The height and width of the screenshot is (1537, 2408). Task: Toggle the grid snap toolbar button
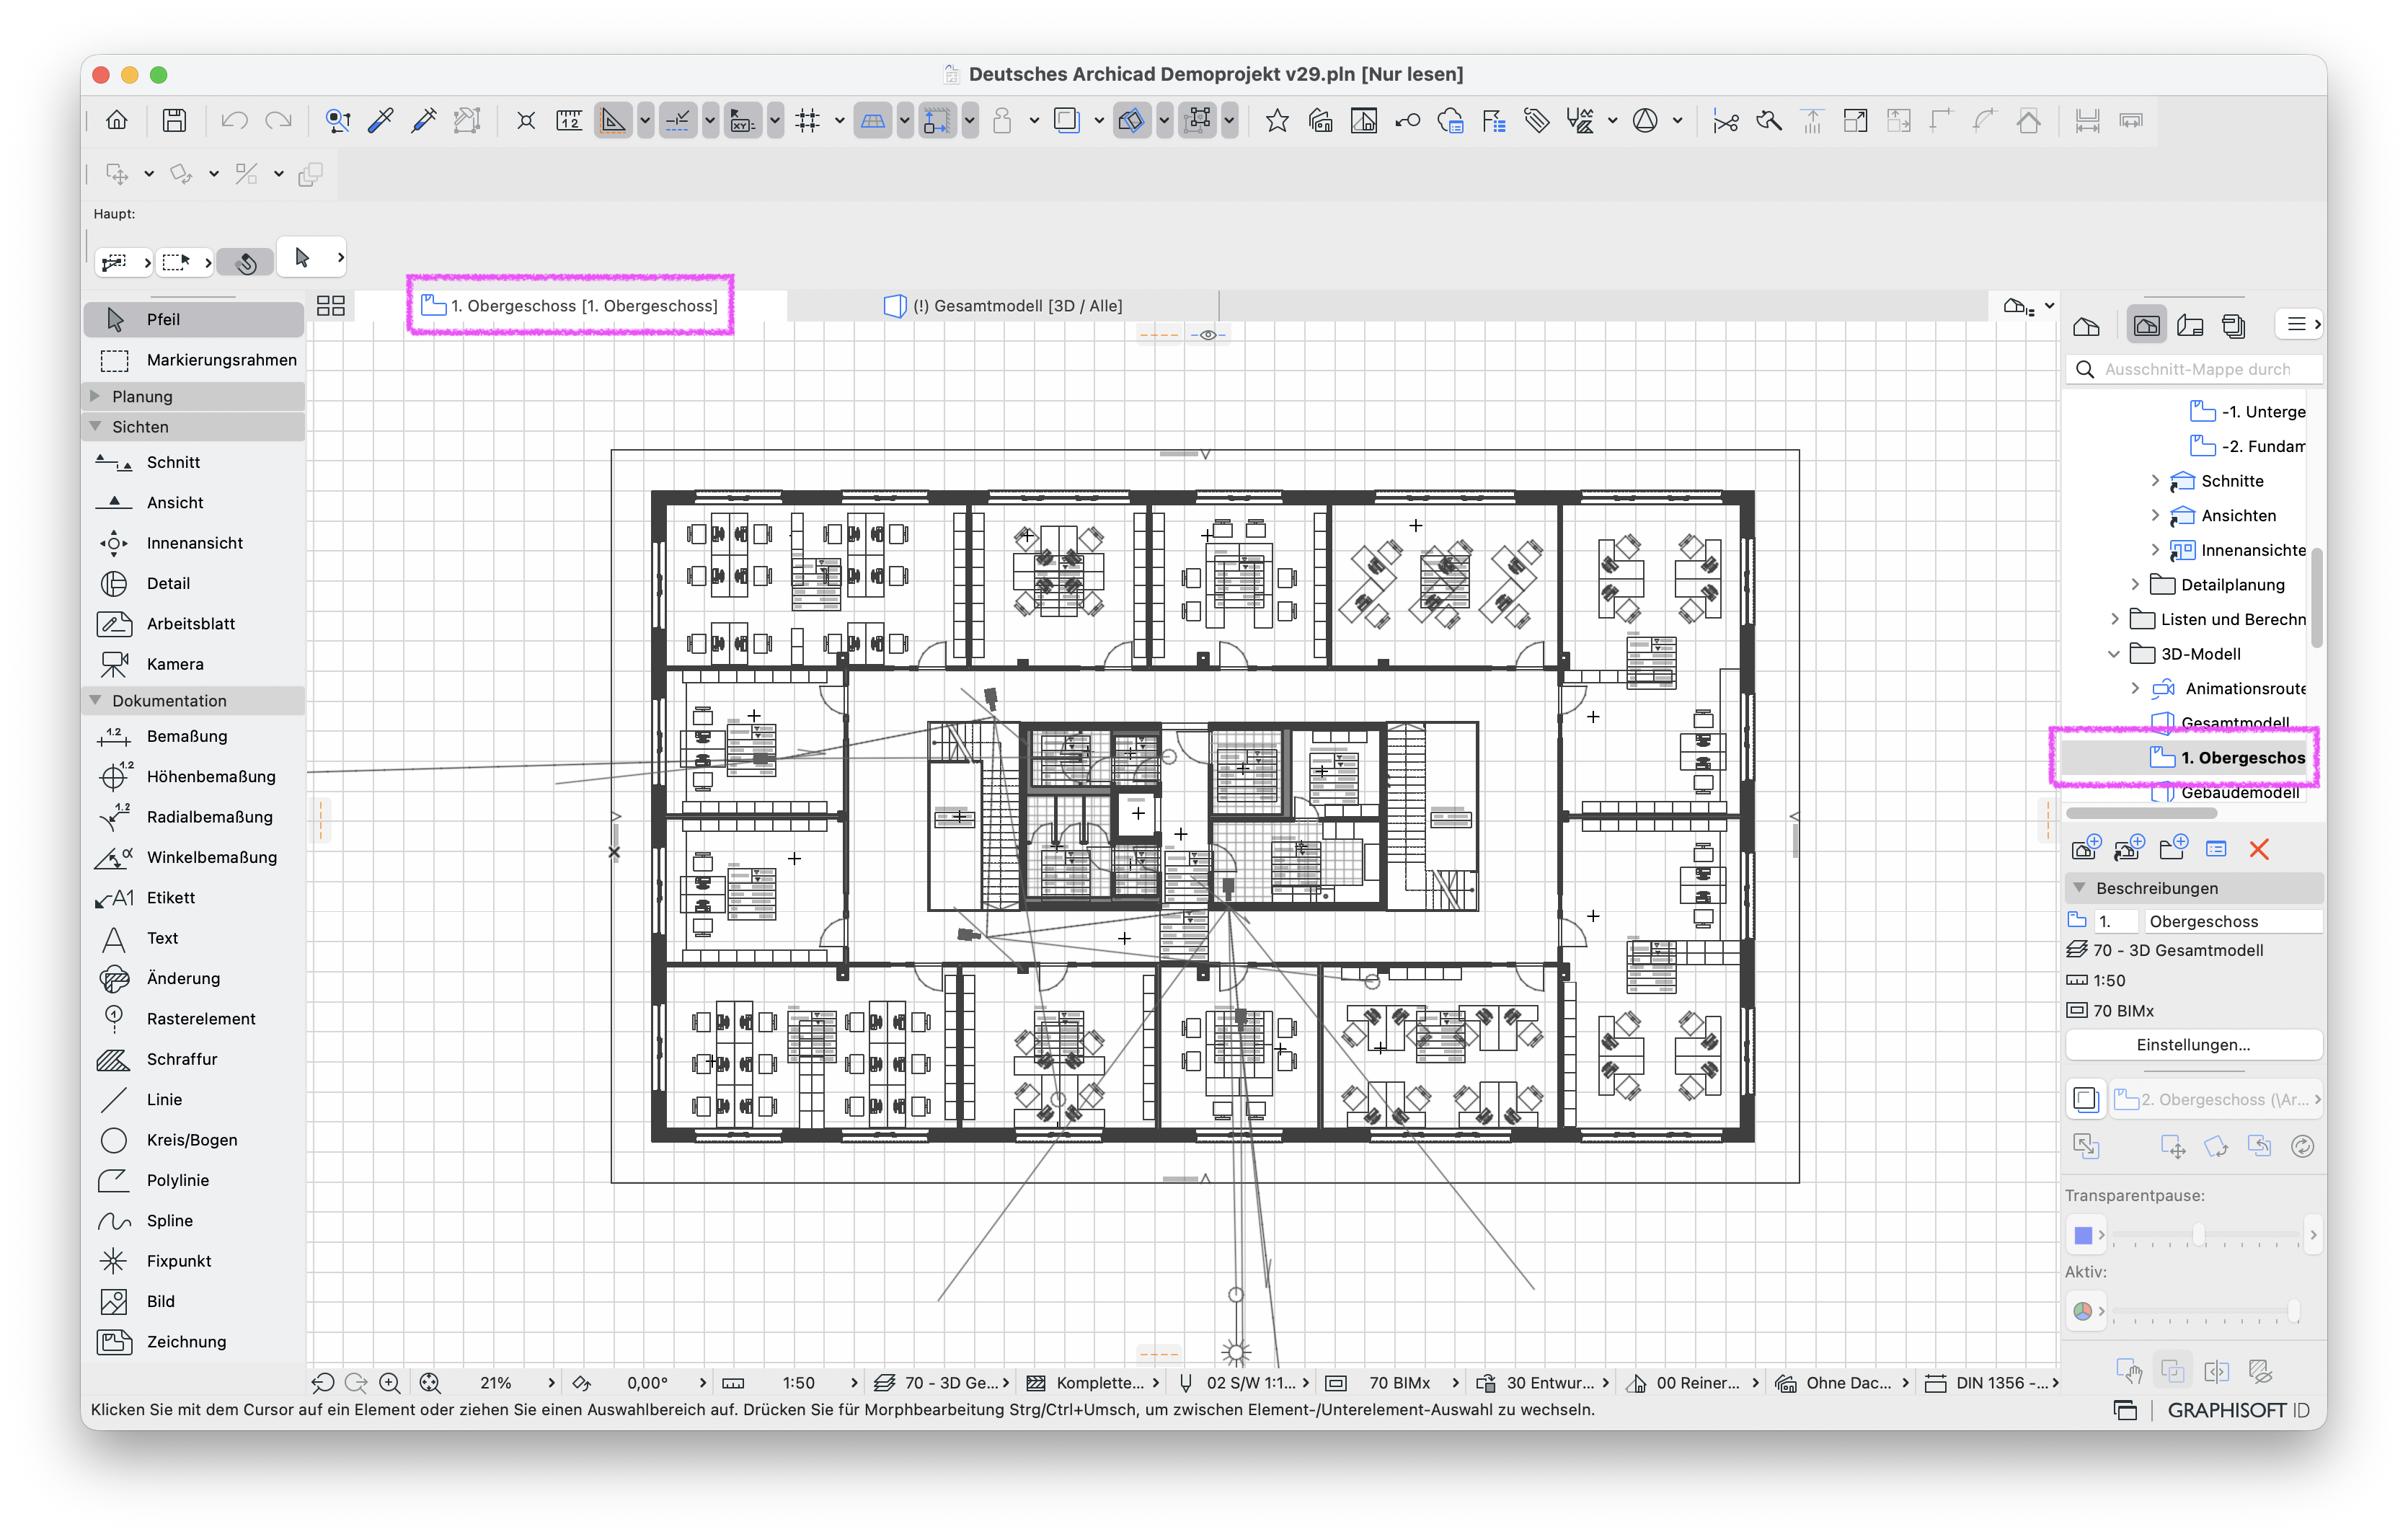pyautogui.click(x=807, y=121)
